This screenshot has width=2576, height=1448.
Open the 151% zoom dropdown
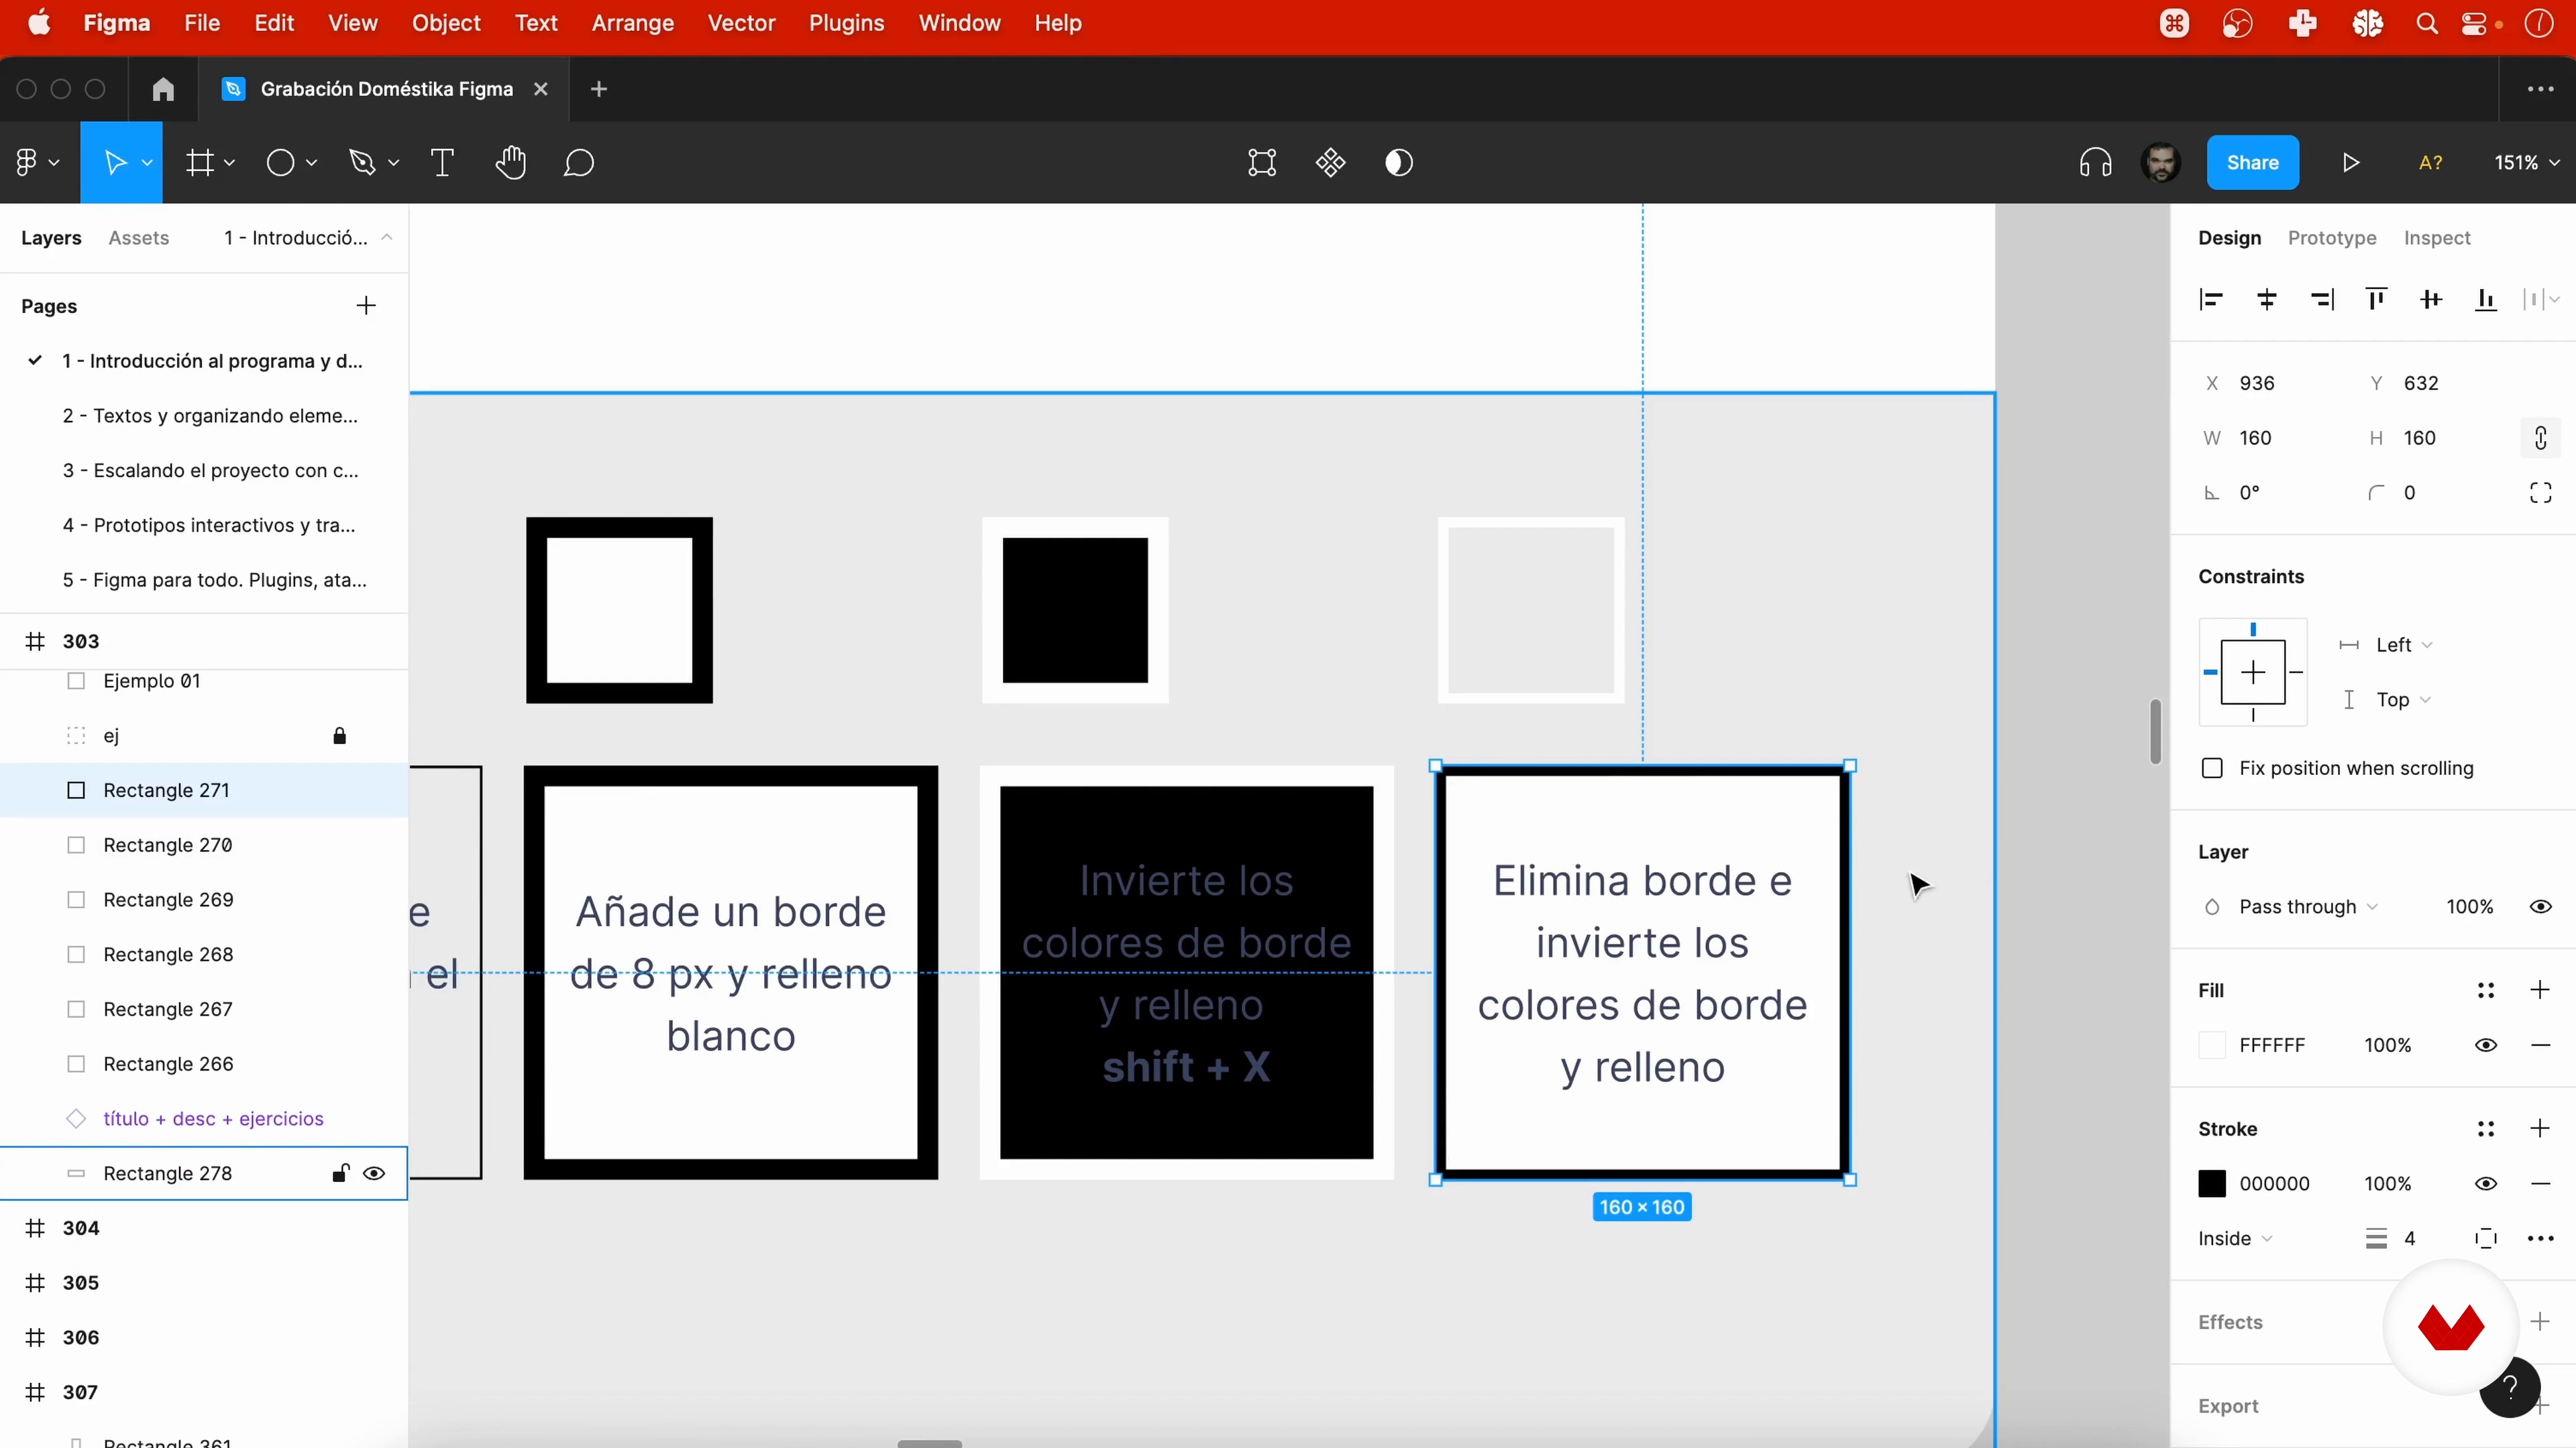2526,163
